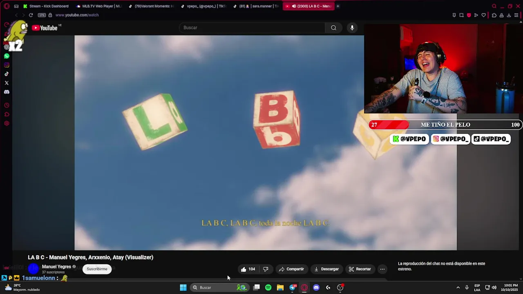Viewport: 523px width, 294px height.
Task: Click the youtube.com/watch address field
Action: point(77,15)
